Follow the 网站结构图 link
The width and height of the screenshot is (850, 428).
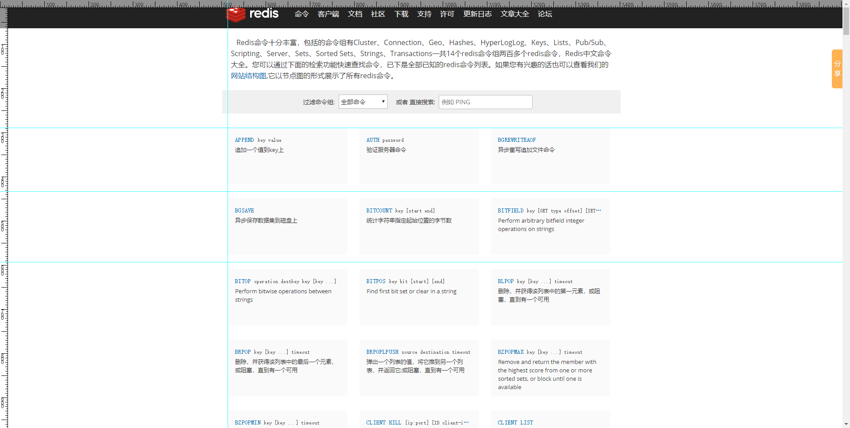[x=248, y=76]
